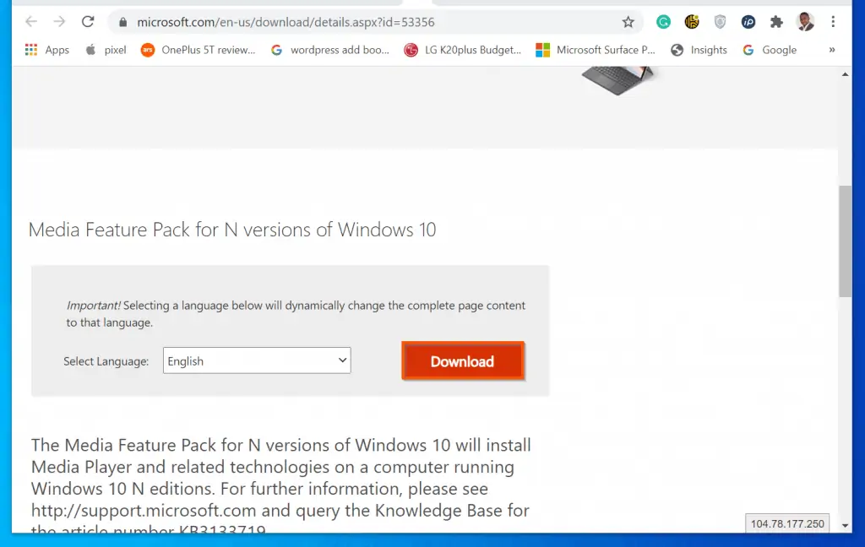The width and height of the screenshot is (865, 547).
Task: Open the Apps grid shortcut
Action: coord(47,50)
